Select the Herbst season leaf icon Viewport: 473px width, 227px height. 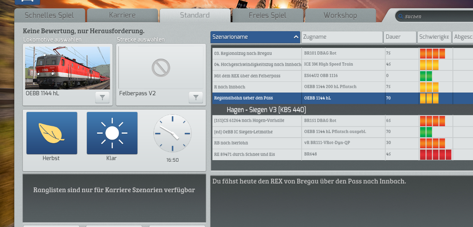point(52,133)
